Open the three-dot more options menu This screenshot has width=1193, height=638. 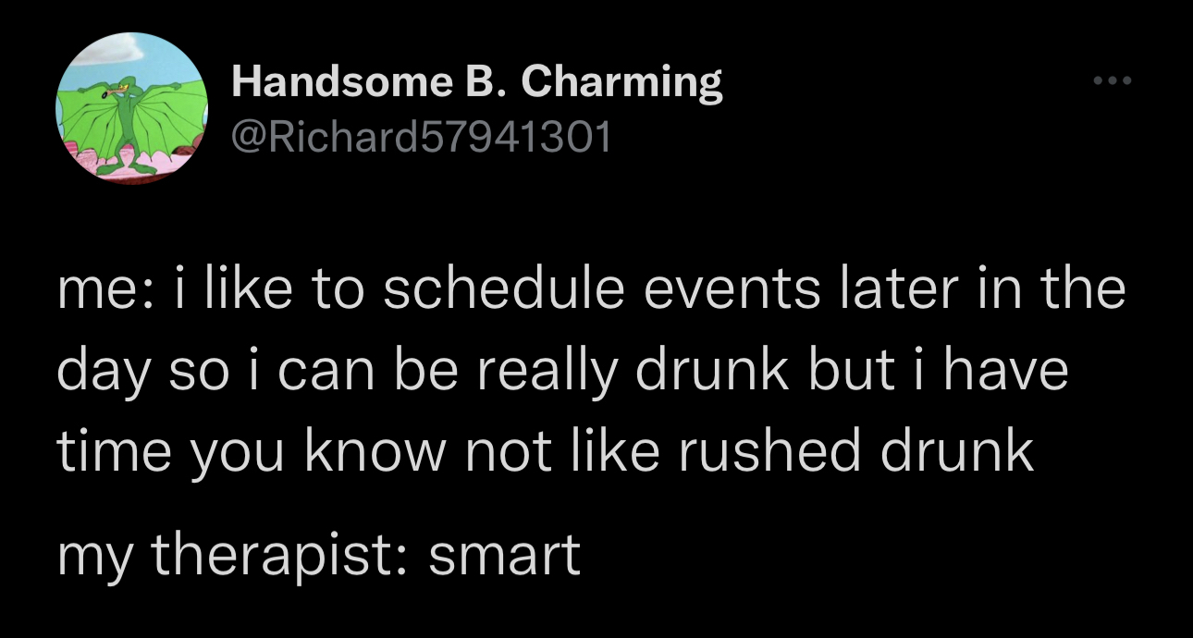tap(1110, 83)
